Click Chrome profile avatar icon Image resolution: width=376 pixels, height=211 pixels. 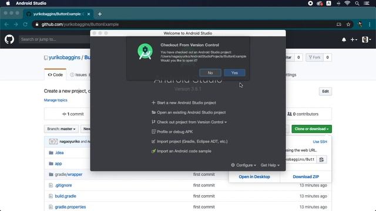point(360,25)
